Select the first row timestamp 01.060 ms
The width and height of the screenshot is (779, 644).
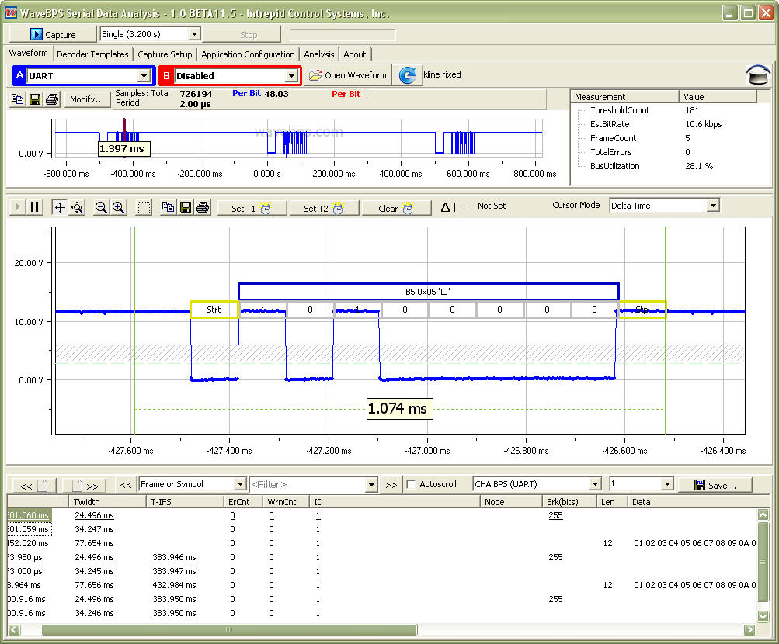point(28,515)
